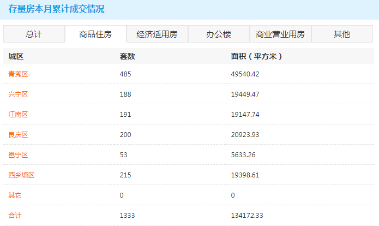379x226 pixels.
Task: Select the 188 units value
Action: [x=125, y=94]
